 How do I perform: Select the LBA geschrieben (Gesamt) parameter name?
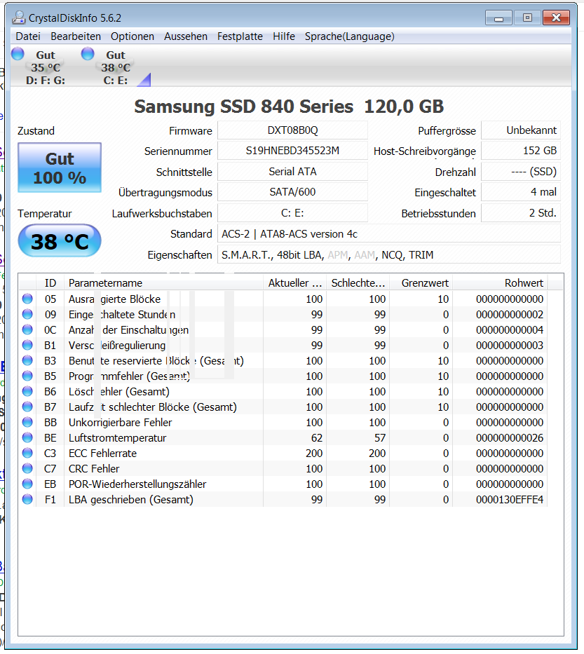[x=131, y=499]
